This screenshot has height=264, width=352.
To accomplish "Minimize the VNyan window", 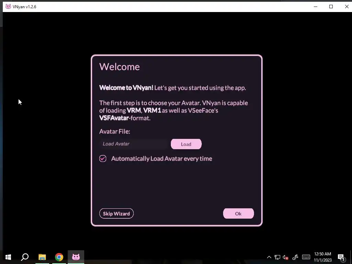I will point(316,7).
